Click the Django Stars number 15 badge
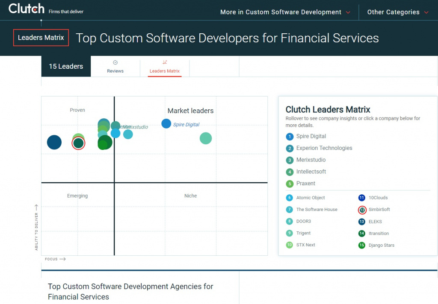 (362, 245)
